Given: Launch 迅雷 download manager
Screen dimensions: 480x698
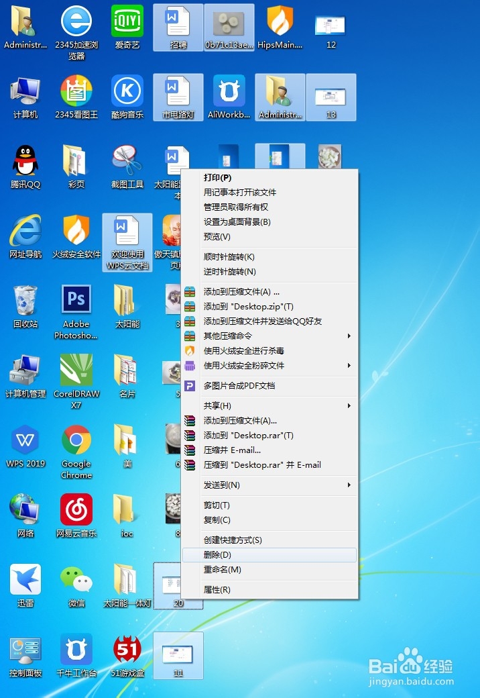Looking at the screenshot, I should pos(25,586).
